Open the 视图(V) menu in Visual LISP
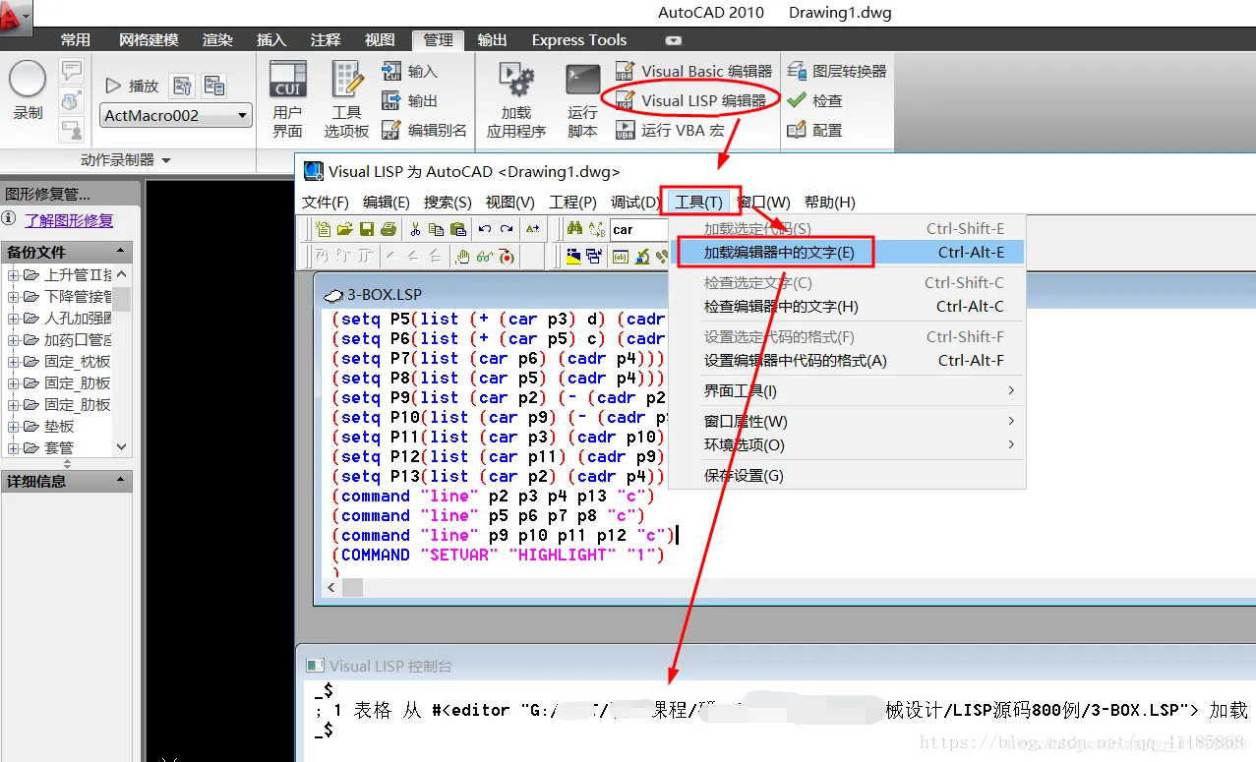The height and width of the screenshot is (762, 1256). click(510, 202)
